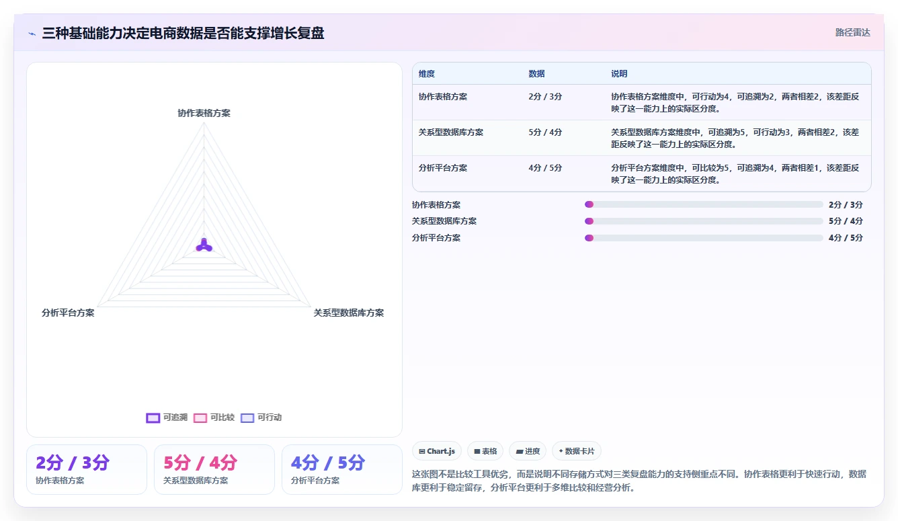Toggle the 可行动 legend series
Screen dimensions: 898x521
coord(261,417)
